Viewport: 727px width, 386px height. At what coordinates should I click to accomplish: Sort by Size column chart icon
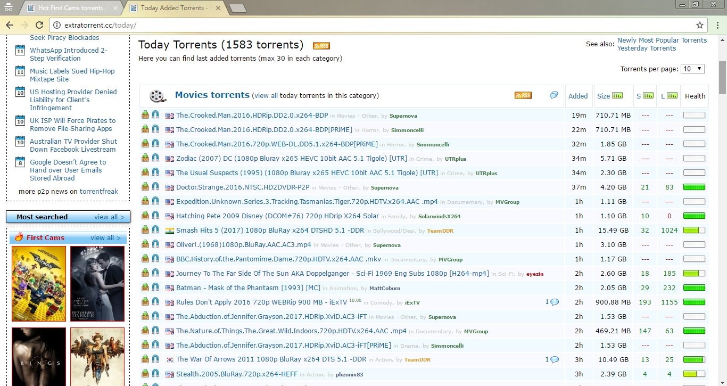click(x=617, y=96)
